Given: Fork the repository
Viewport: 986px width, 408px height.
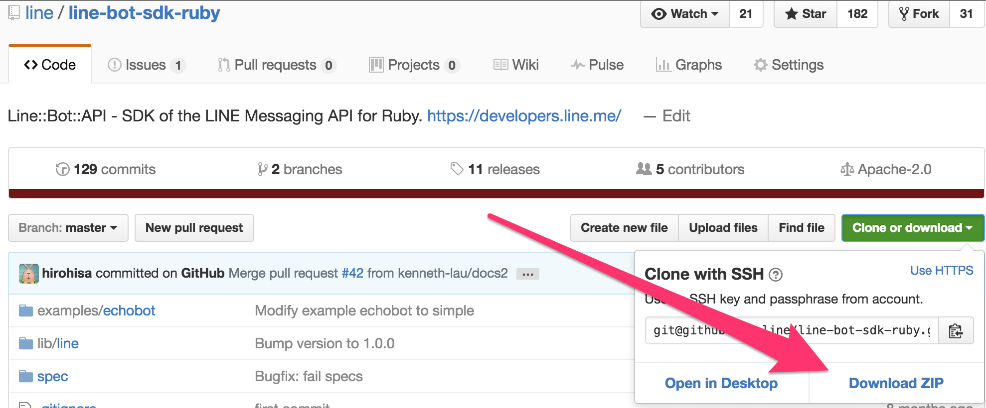Looking at the screenshot, I should (919, 14).
